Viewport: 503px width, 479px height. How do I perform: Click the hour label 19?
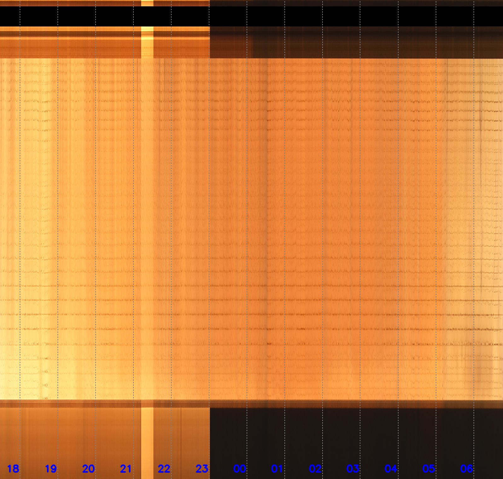pos(51,469)
